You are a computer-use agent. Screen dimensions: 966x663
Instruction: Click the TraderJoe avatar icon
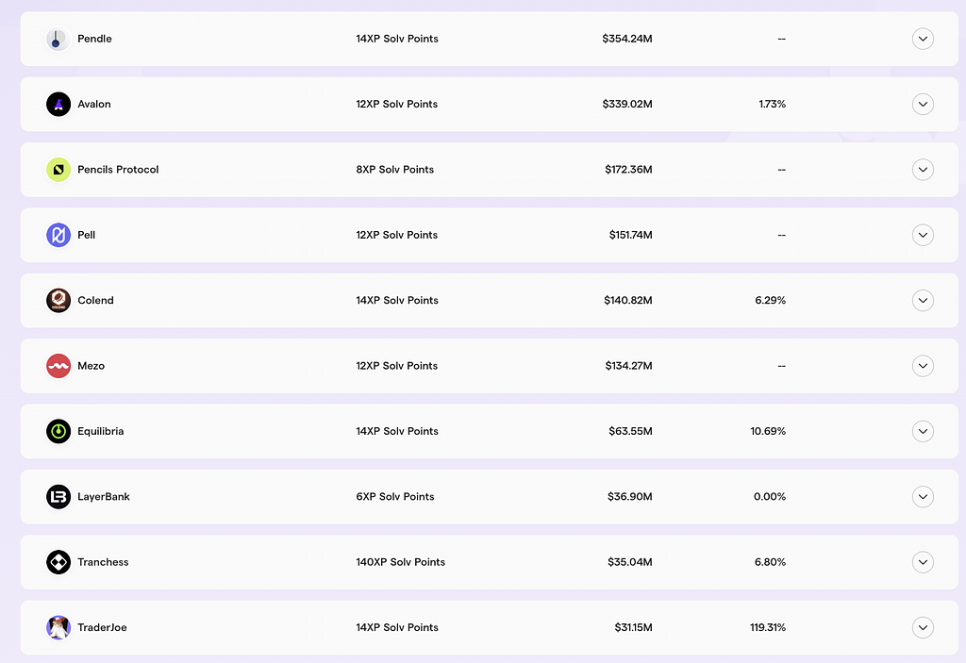pos(58,627)
